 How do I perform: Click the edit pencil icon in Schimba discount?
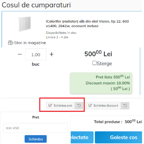coord(90,106)
